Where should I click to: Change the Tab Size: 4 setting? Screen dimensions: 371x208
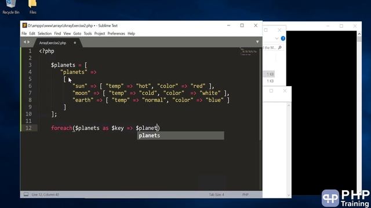point(216,195)
